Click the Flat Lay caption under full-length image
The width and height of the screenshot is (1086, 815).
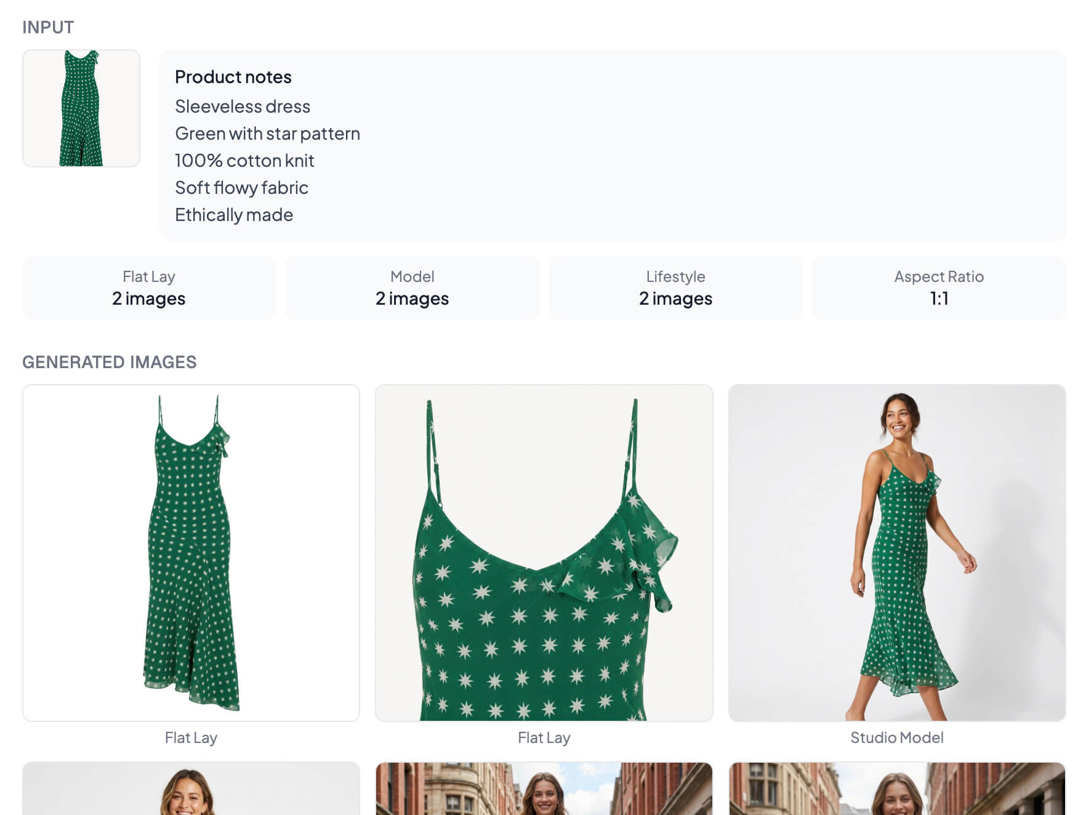coord(191,737)
